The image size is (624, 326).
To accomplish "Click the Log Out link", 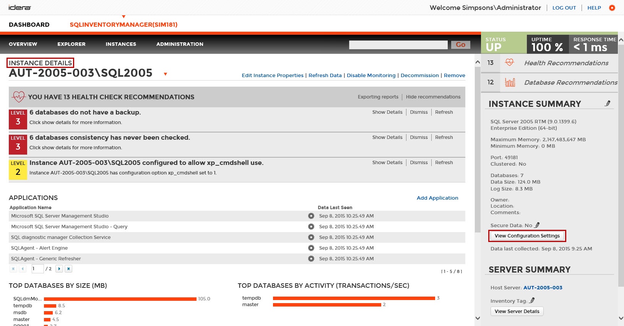I will pos(564,8).
